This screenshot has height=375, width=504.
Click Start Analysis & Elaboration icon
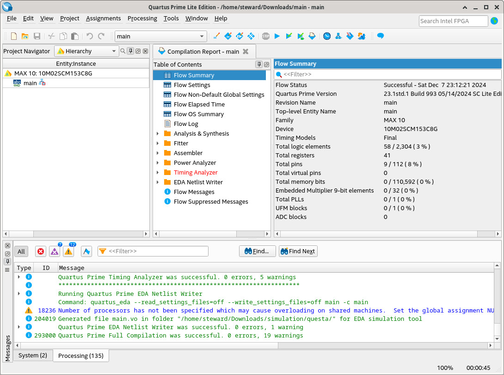click(x=289, y=36)
